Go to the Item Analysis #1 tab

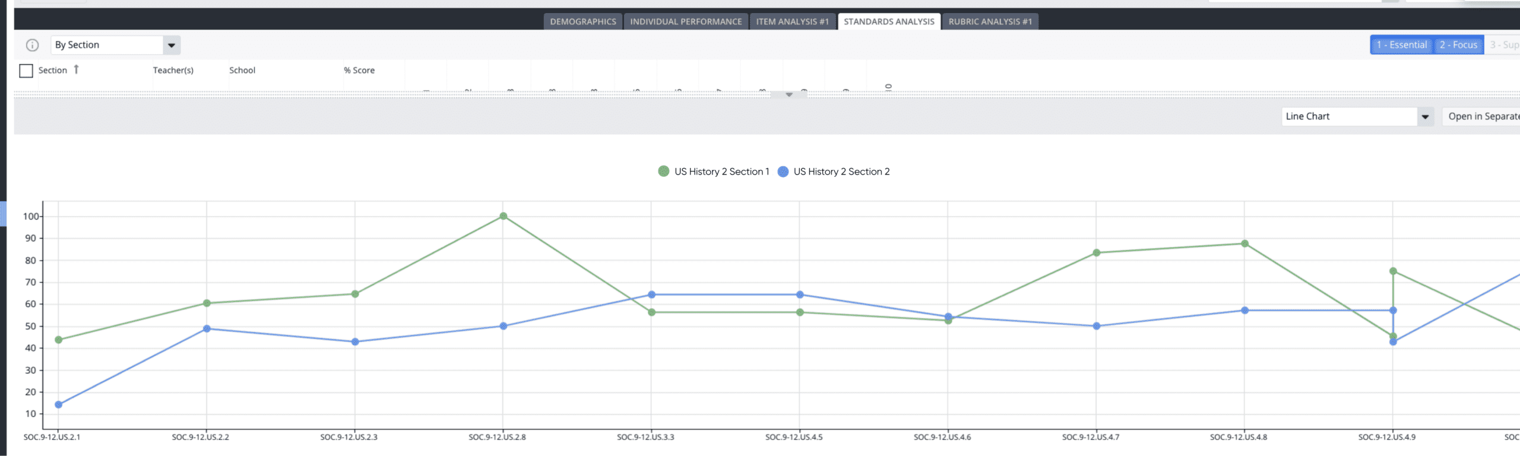click(x=792, y=21)
